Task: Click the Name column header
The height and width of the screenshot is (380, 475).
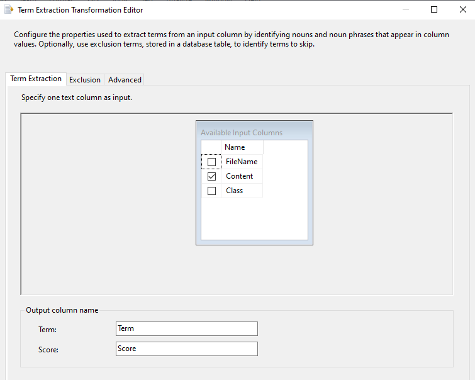Action: [x=242, y=147]
